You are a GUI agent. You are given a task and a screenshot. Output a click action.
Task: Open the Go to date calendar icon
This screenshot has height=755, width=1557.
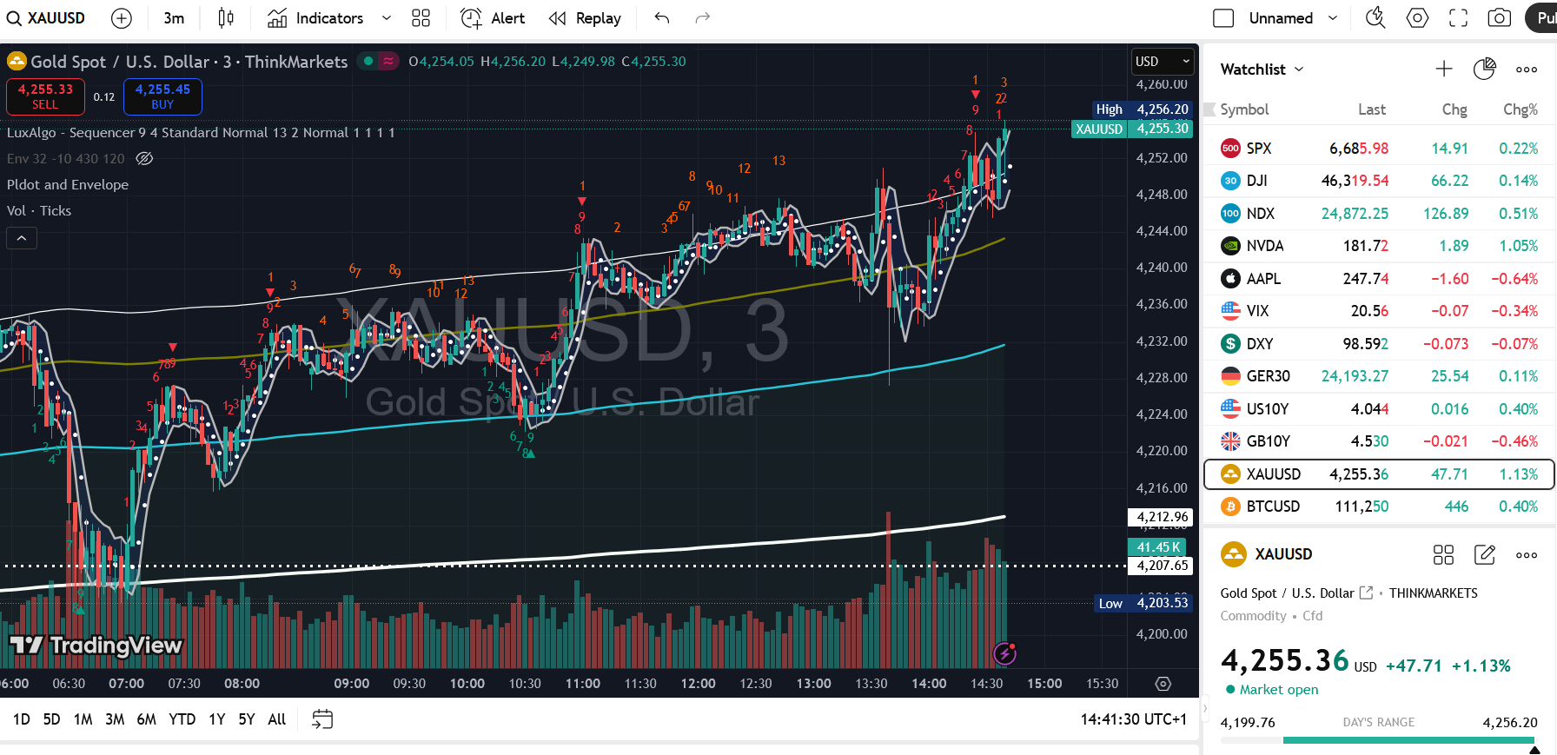coord(322,719)
